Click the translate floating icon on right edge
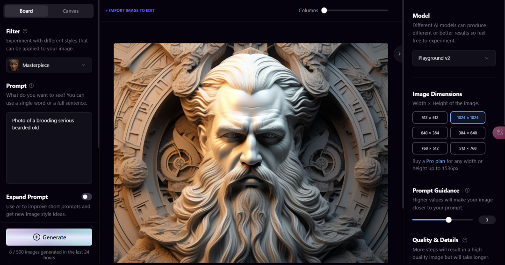This screenshot has height=265, width=505. pyautogui.click(x=499, y=133)
